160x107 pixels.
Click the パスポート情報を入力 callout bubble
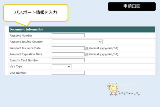point(35,13)
